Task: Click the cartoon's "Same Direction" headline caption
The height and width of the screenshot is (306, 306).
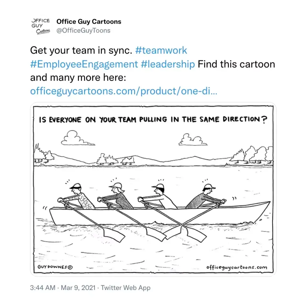Action: coord(153,120)
